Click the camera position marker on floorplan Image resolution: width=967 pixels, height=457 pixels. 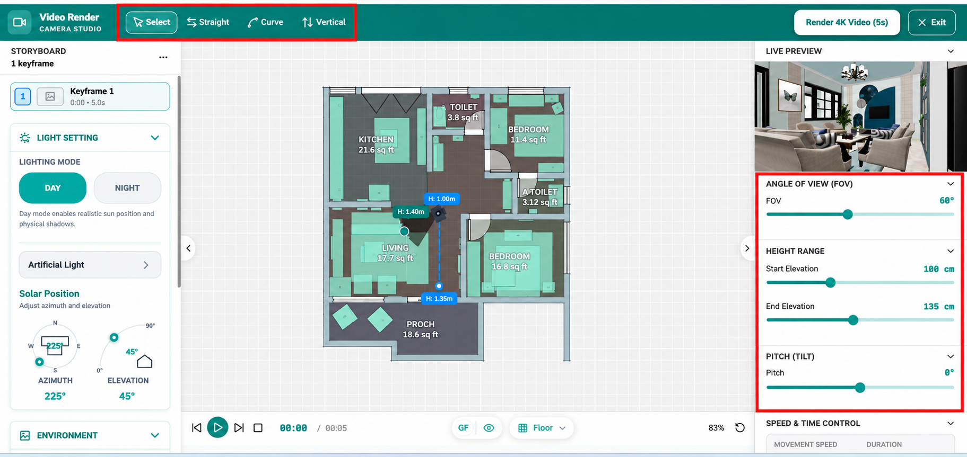(x=438, y=213)
